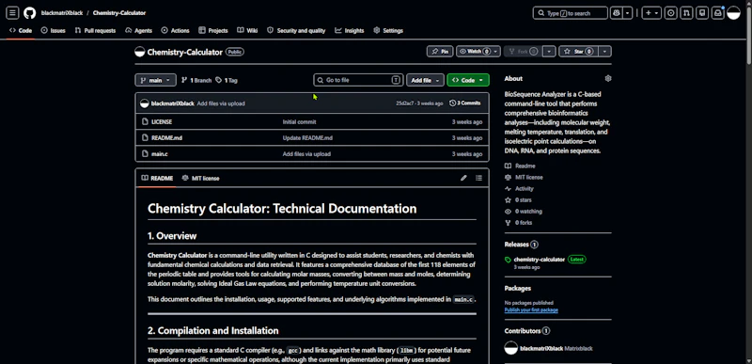Open the Actions tab
752x364 pixels.
pyautogui.click(x=175, y=30)
